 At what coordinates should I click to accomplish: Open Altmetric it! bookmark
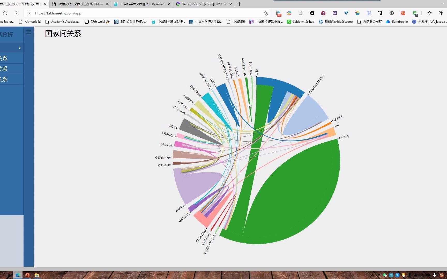pos(30,22)
